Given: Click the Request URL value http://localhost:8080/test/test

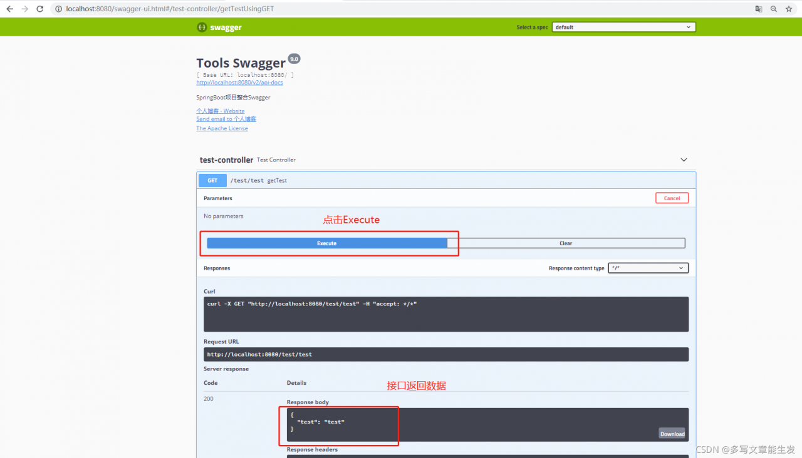Looking at the screenshot, I should pyautogui.click(x=259, y=354).
